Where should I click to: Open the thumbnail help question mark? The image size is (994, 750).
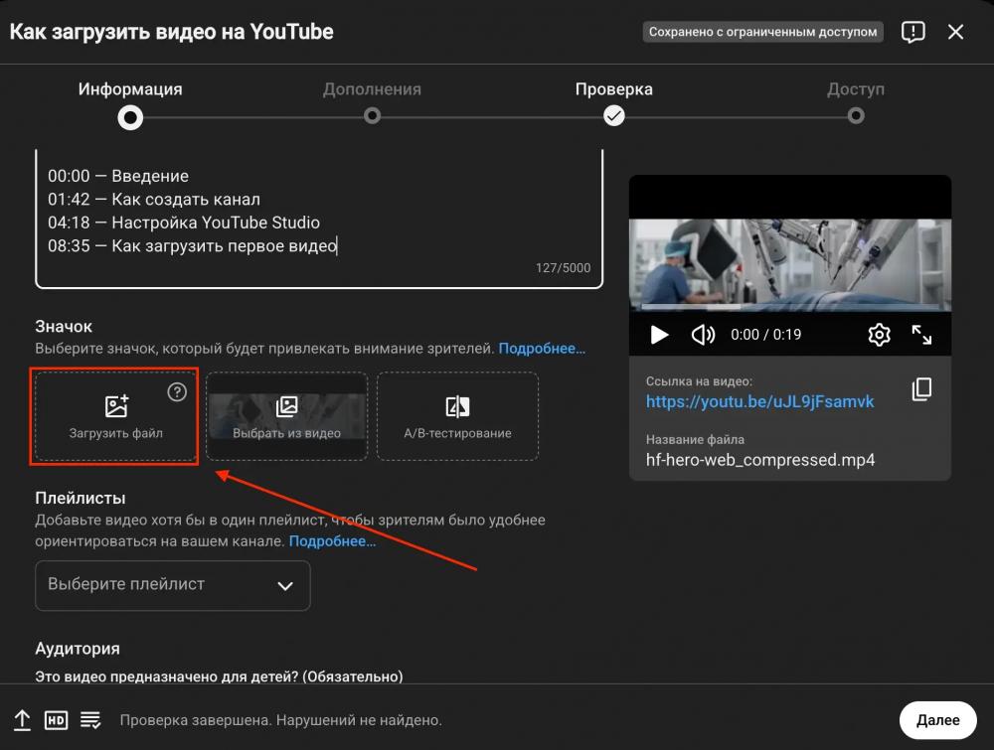(177, 392)
